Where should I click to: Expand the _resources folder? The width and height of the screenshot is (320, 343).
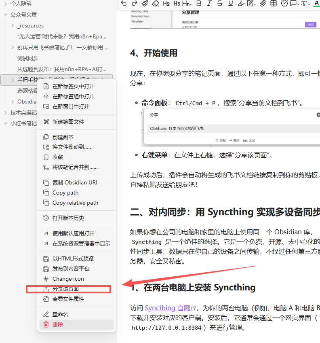(13, 25)
